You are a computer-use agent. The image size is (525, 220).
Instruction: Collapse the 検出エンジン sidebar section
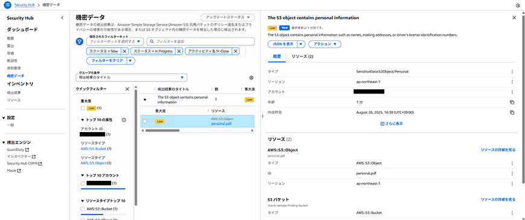tap(4, 142)
